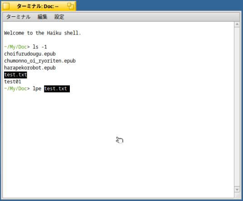The width and height of the screenshot is (243, 201).
Task: Click the scrollbar up arrow
Action: pyautogui.click(x=237, y=25)
